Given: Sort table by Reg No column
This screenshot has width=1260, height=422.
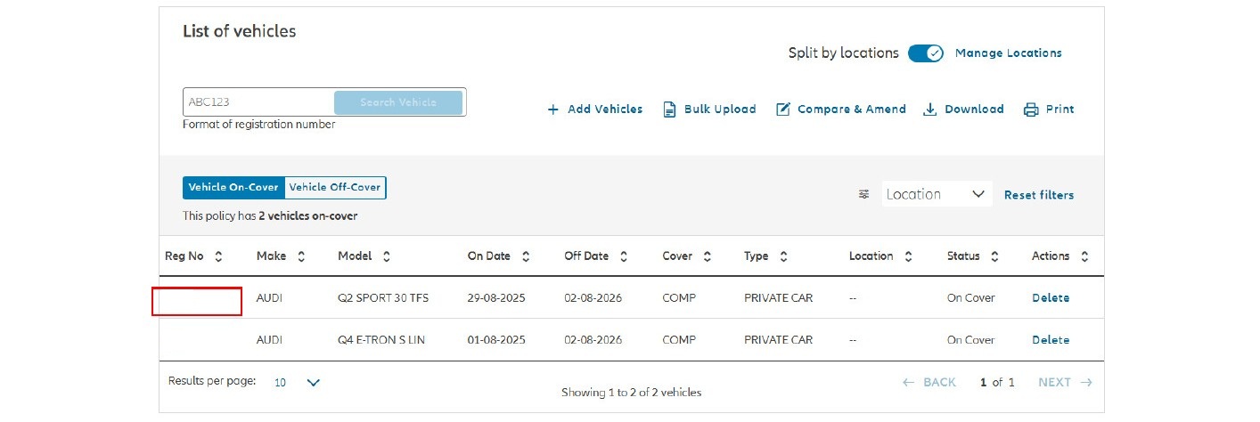Looking at the screenshot, I should point(218,256).
